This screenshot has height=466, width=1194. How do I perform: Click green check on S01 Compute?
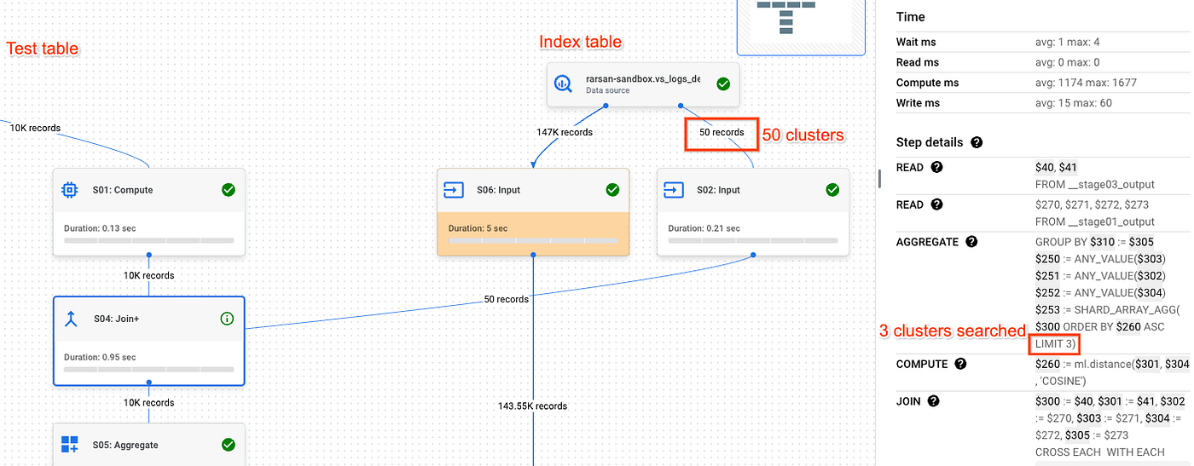coord(228,190)
